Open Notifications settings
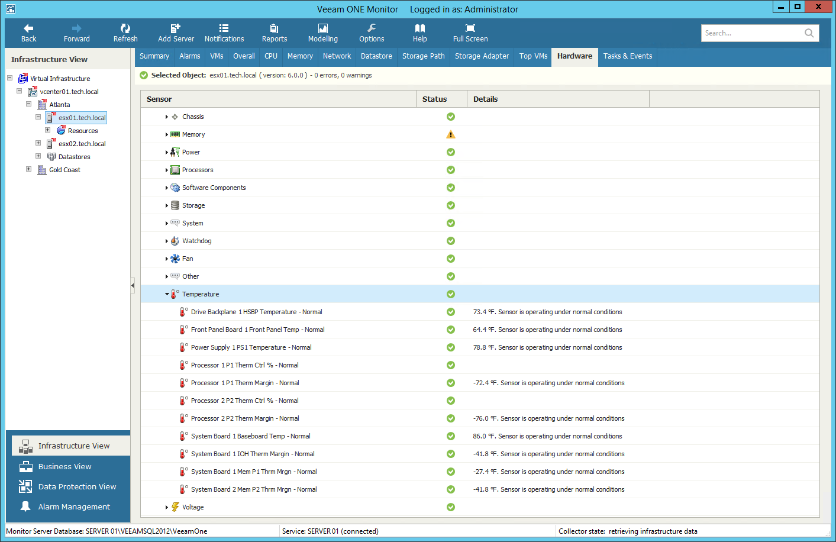This screenshot has width=836, height=542. [224, 33]
